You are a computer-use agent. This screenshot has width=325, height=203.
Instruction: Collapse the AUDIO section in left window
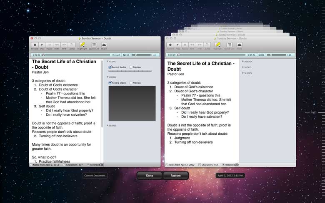pyautogui.click(x=107, y=62)
